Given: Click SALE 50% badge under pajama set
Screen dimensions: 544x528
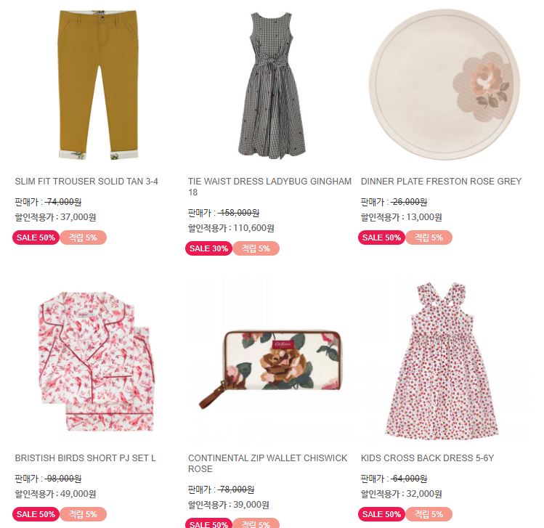Looking at the screenshot, I should coord(36,514).
